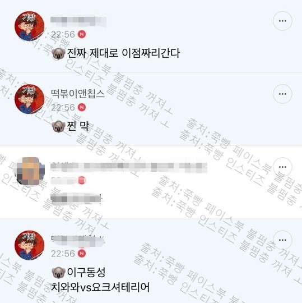
Task: Tap the red N badge on the first comment
Action: (x=82, y=34)
